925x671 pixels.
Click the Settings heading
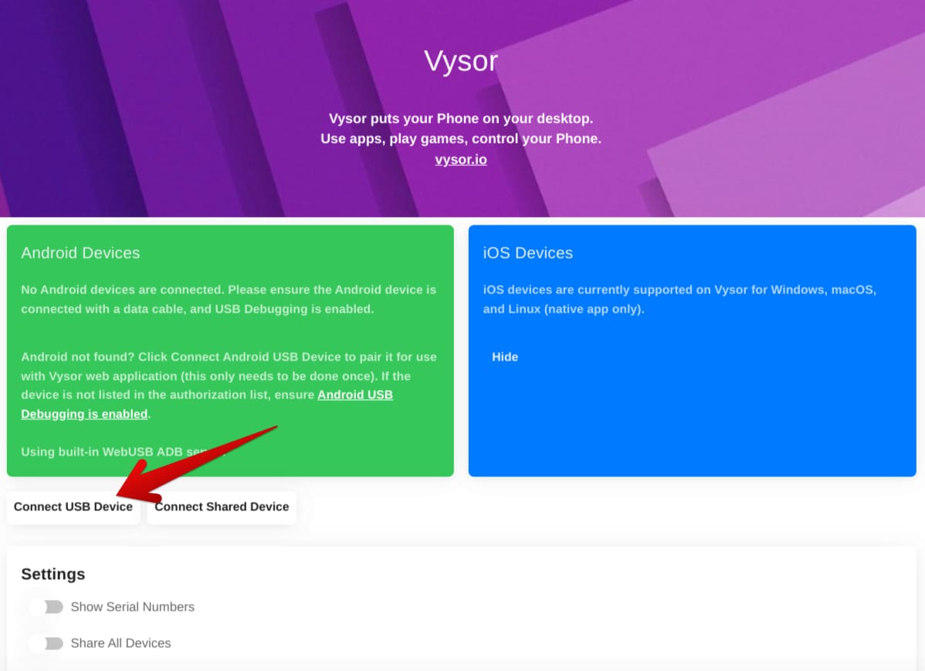coord(53,574)
